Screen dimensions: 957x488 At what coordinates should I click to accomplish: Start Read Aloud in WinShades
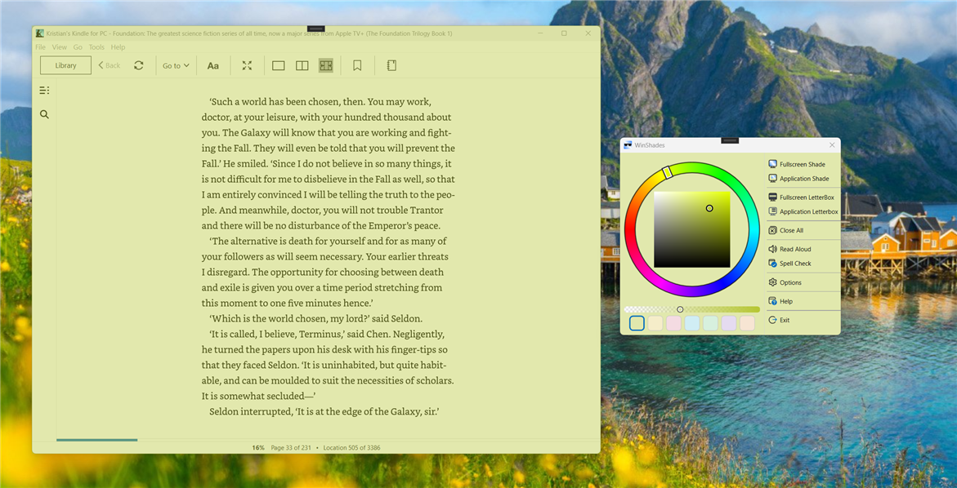point(790,248)
